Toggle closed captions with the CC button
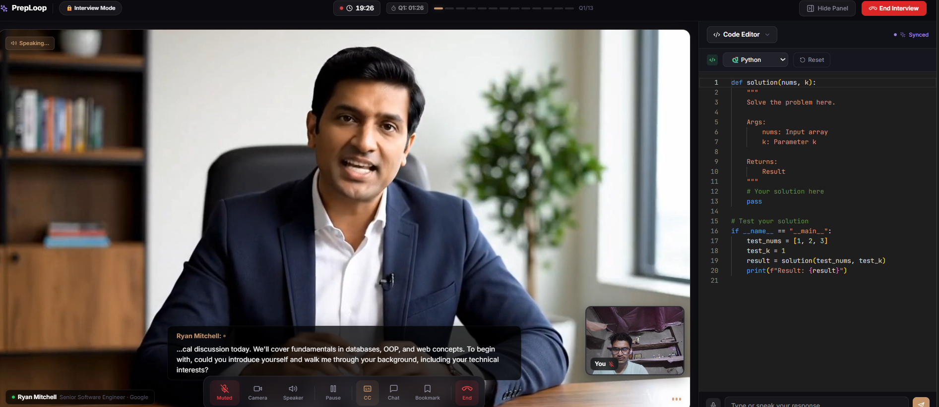 point(367,393)
